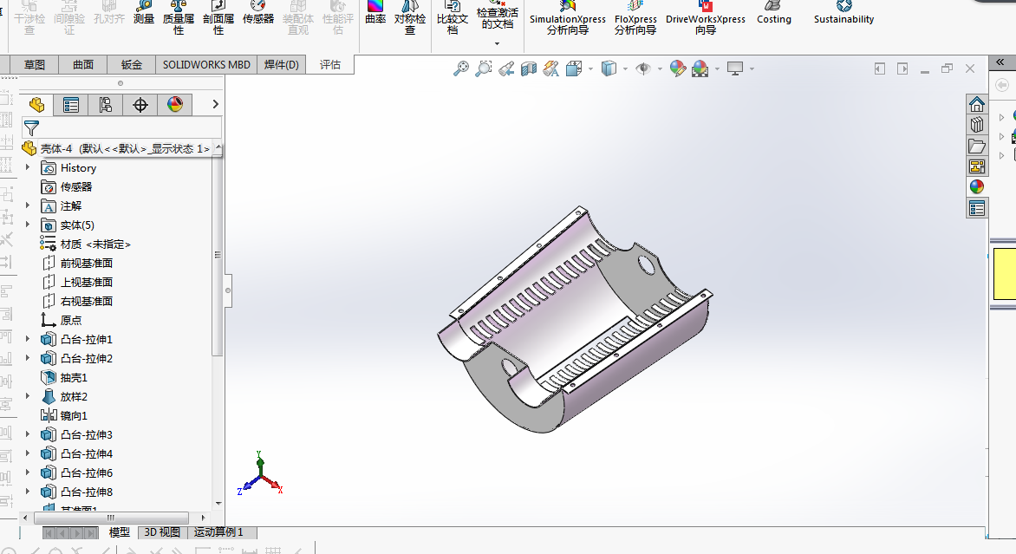Click Dynamic Annotation Views icon

550,68
